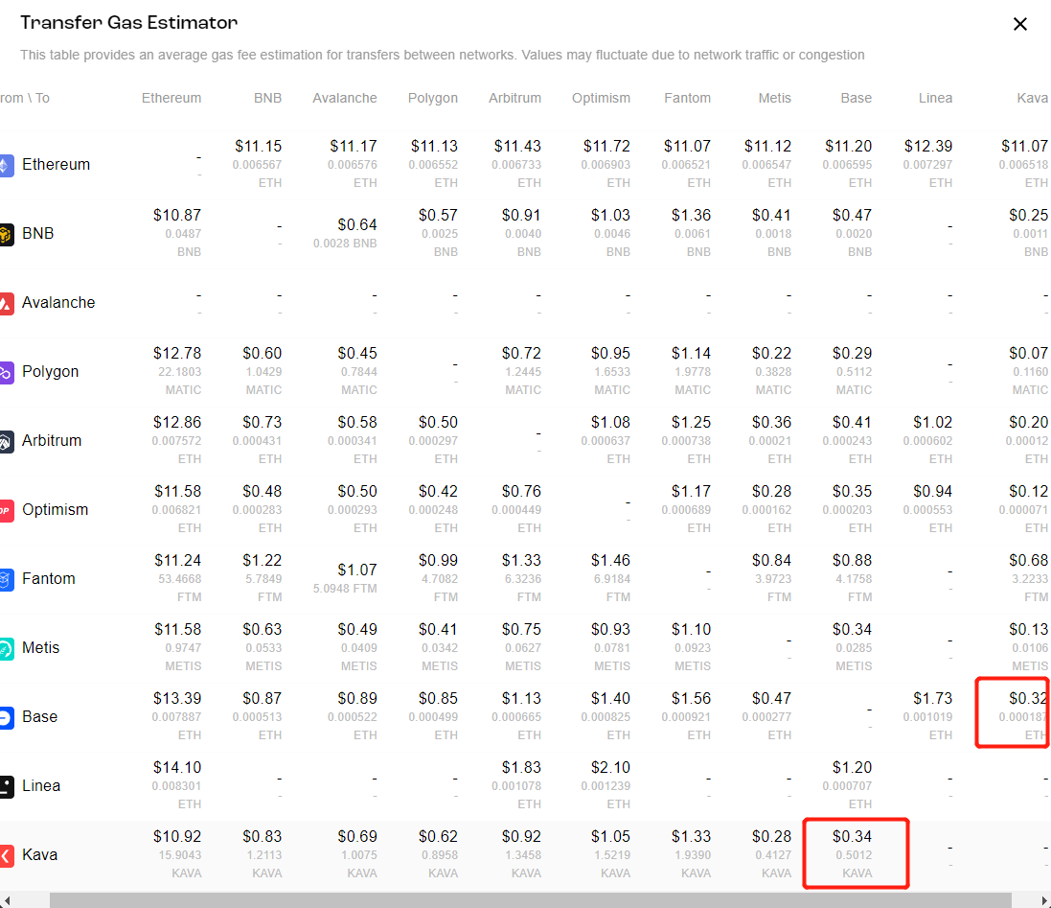
Task: Click the Fantom row label
Action: (x=48, y=579)
